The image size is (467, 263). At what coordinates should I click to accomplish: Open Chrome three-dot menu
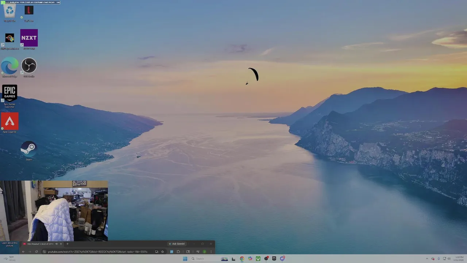pos(211,252)
